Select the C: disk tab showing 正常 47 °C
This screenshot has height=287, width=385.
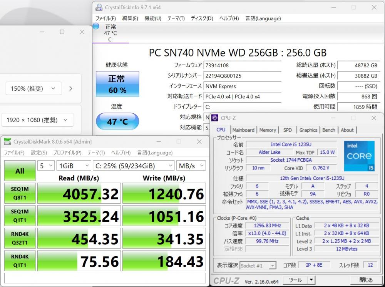click(110, 33)
